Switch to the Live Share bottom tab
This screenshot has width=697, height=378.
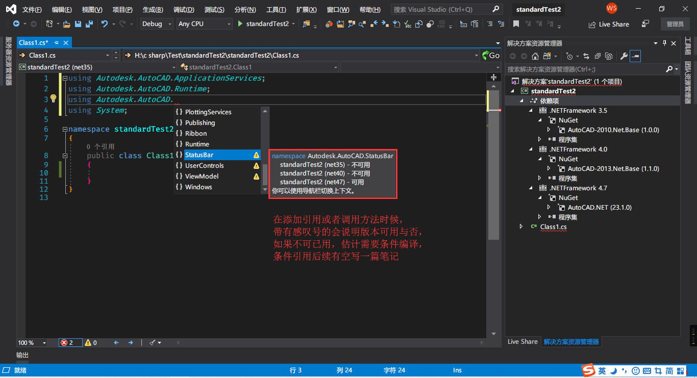coord(522,342)
